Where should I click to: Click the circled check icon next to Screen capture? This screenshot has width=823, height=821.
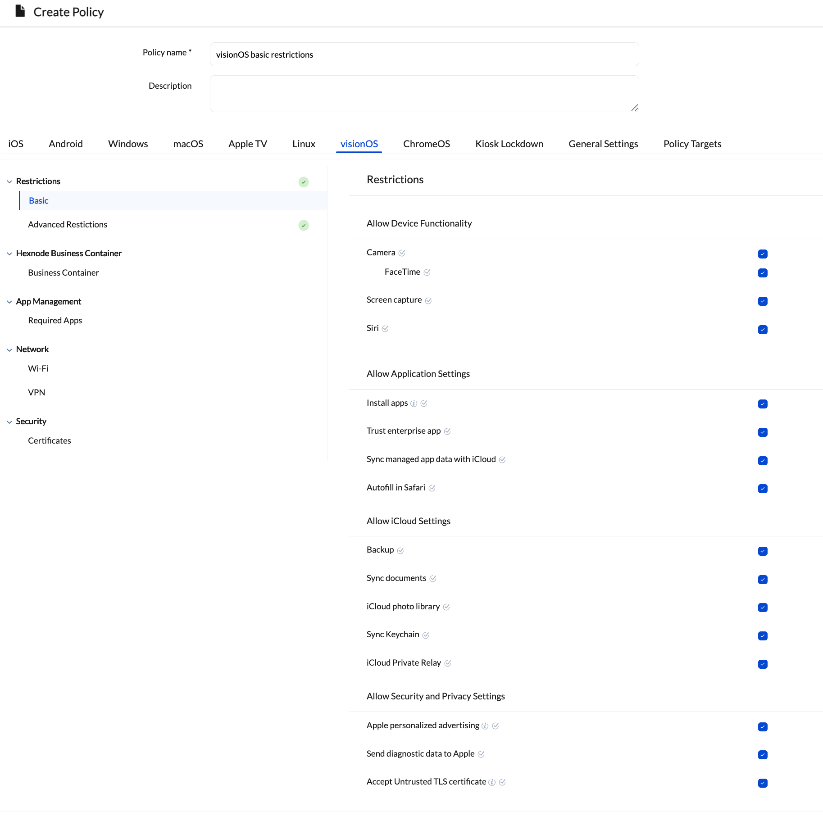428,301
